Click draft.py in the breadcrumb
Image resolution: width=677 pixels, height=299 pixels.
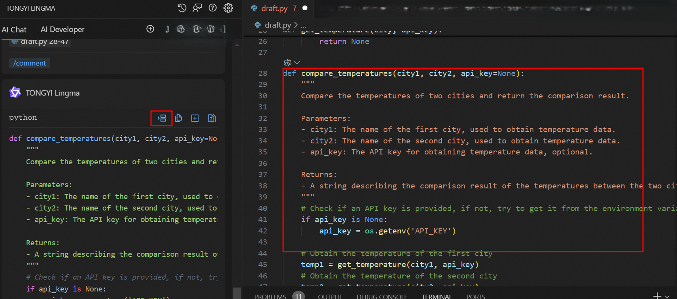[278, 25]
